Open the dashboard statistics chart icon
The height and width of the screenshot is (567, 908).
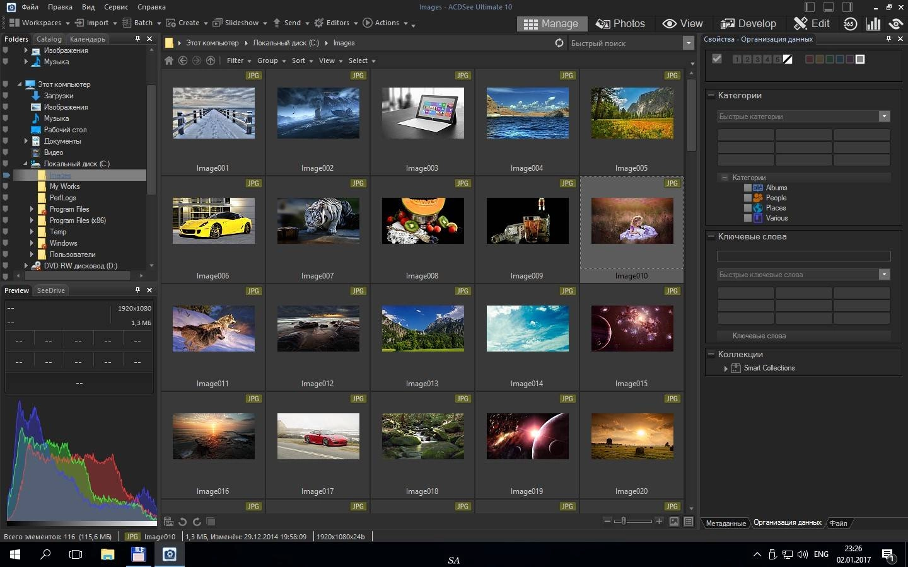(x=873, y=23)
